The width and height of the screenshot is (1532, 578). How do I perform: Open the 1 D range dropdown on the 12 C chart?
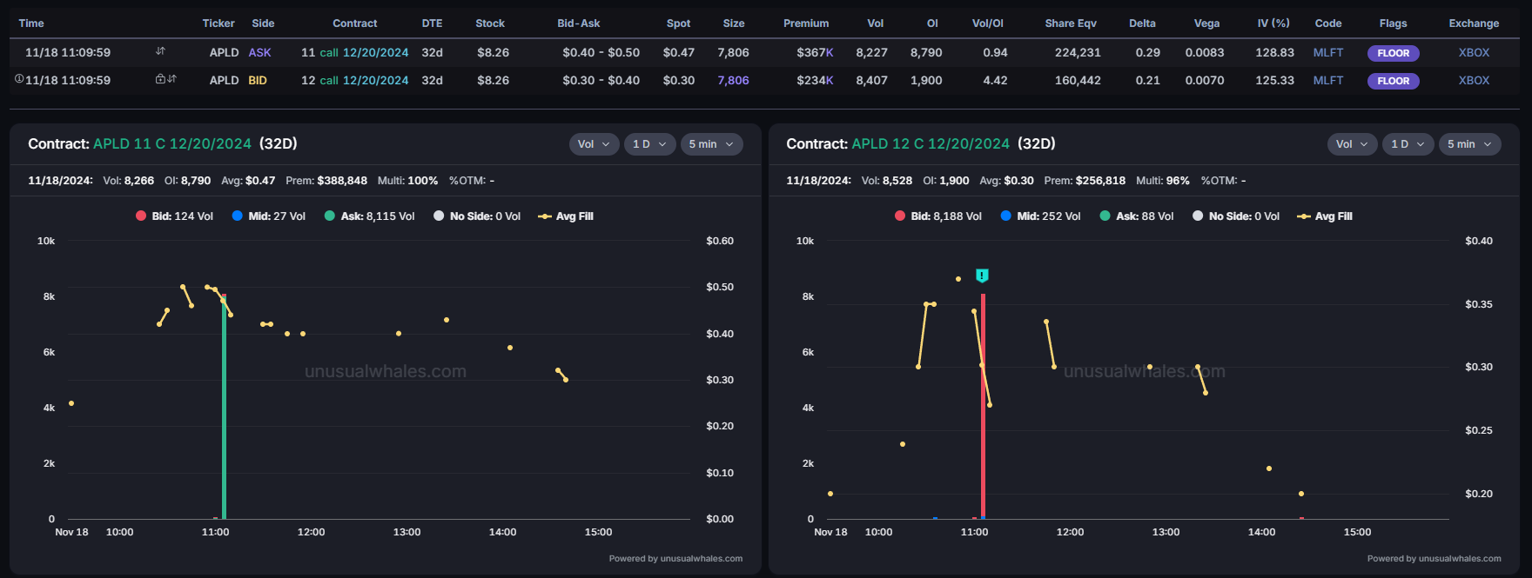[x=1408, y=144]
